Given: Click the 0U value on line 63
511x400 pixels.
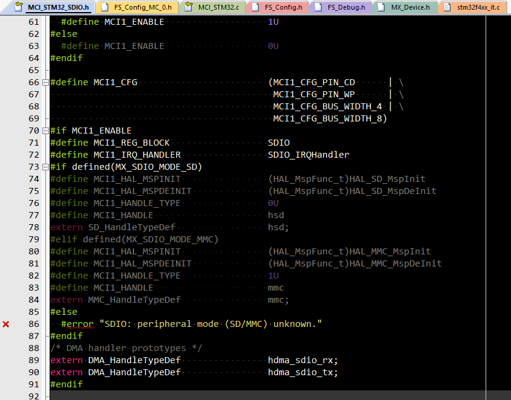Looking at the screenshot, I should [273, 47].
